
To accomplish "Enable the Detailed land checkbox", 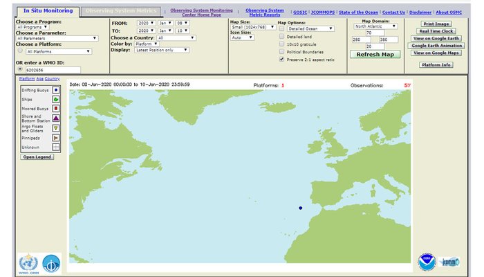I will [281, 37].
